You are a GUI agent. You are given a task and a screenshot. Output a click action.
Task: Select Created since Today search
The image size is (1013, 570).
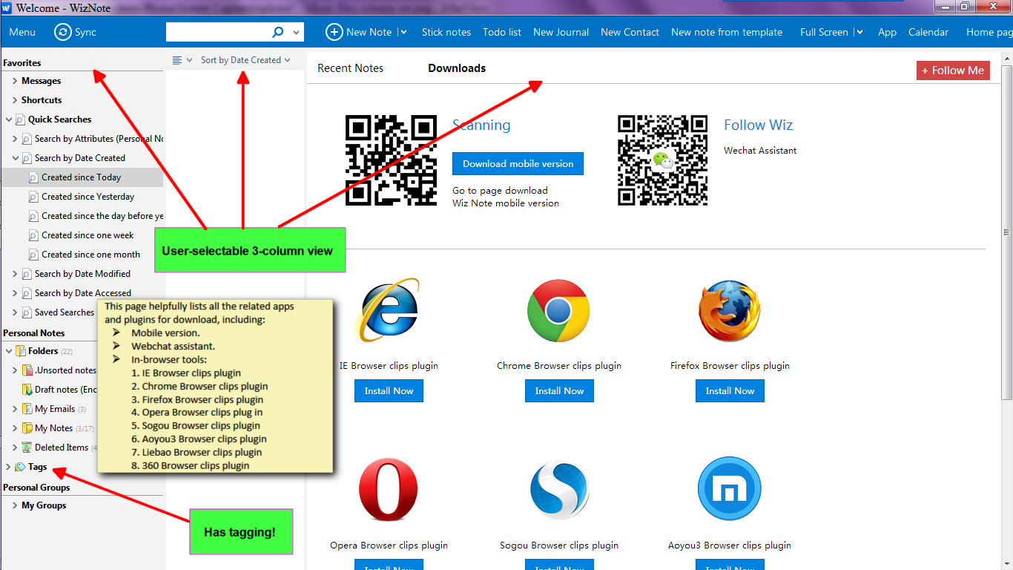[82, 177]
